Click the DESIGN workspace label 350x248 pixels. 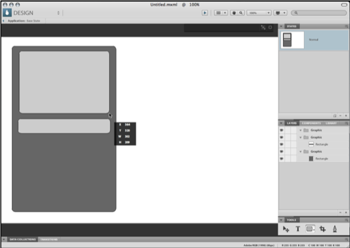pos(24,13)
